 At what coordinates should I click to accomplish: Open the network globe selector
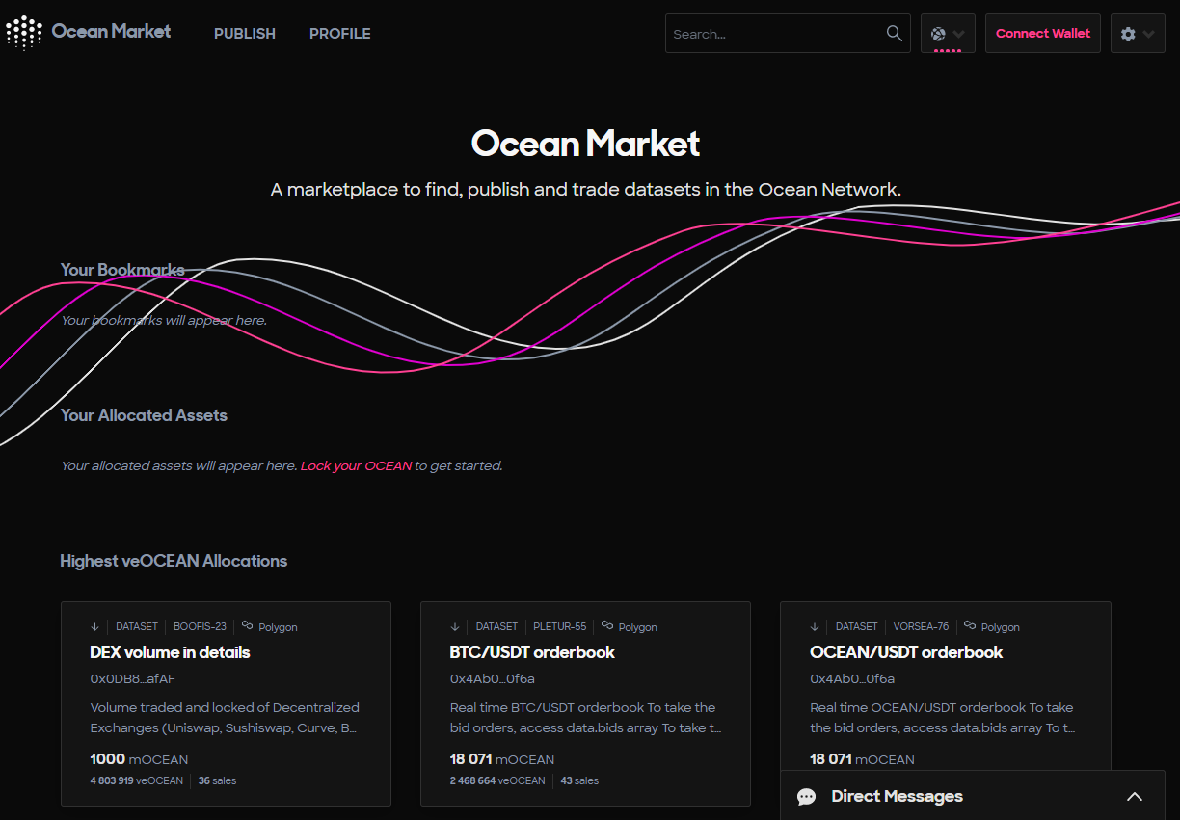point(948,34)
